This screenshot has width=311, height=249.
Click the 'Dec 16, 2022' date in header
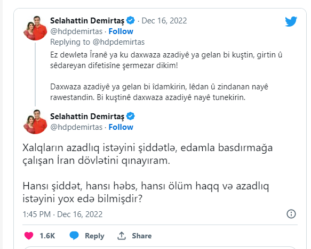click(x=164, y=21)
